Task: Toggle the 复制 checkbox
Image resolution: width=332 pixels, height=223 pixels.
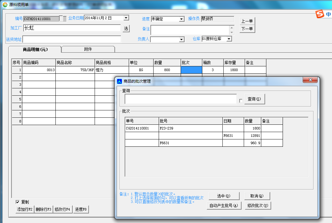Action: (18, 202)
